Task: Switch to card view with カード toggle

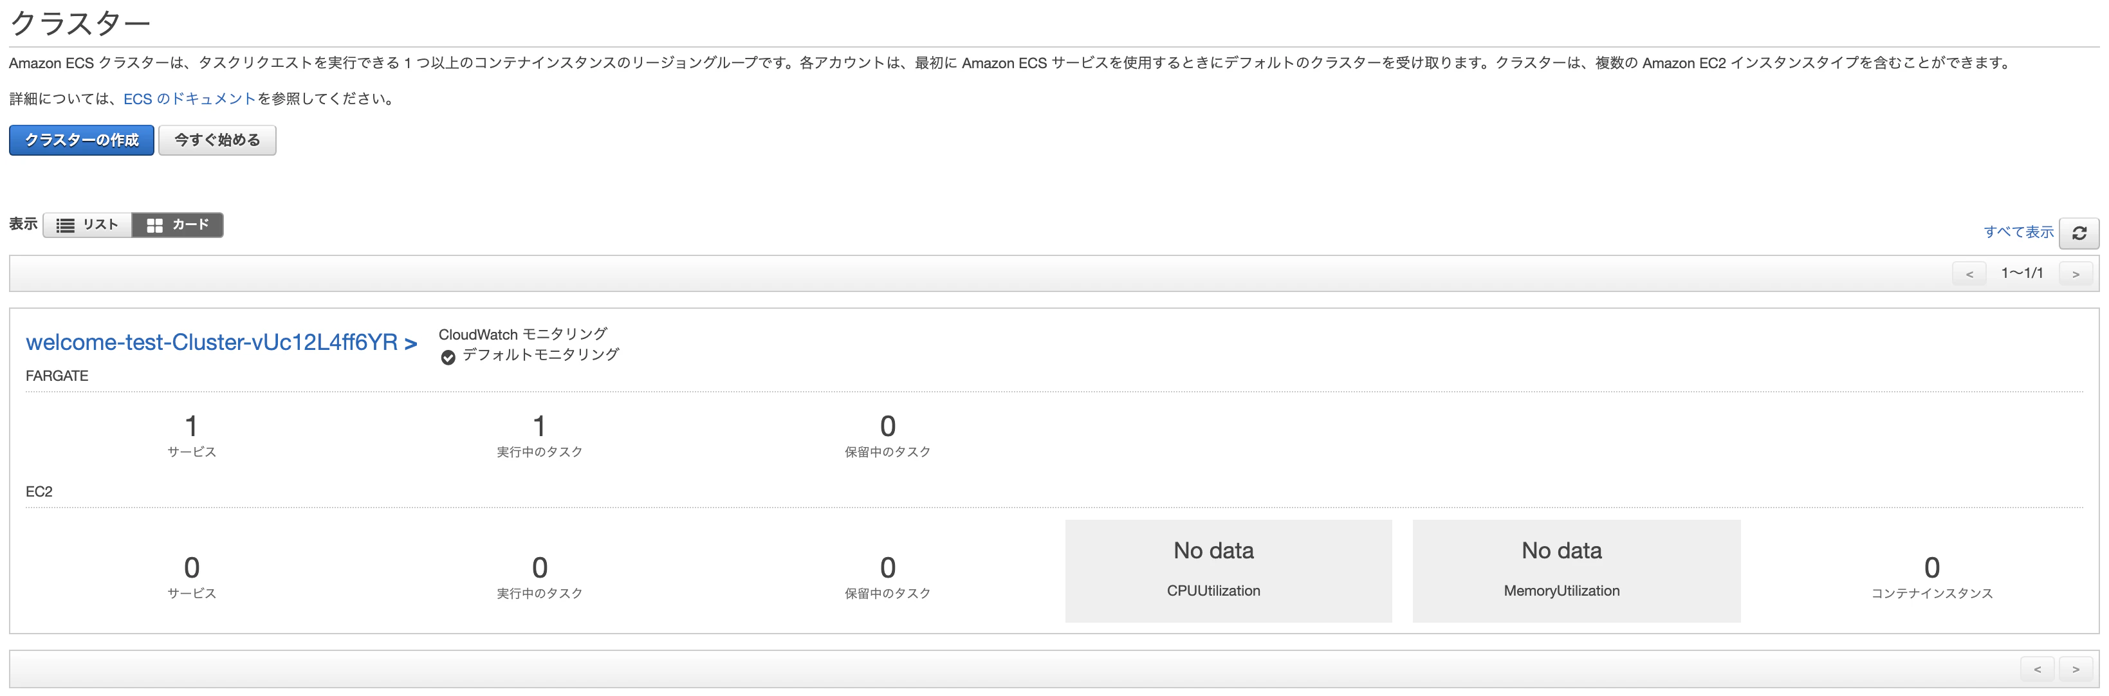Action: tap(178, 225)
